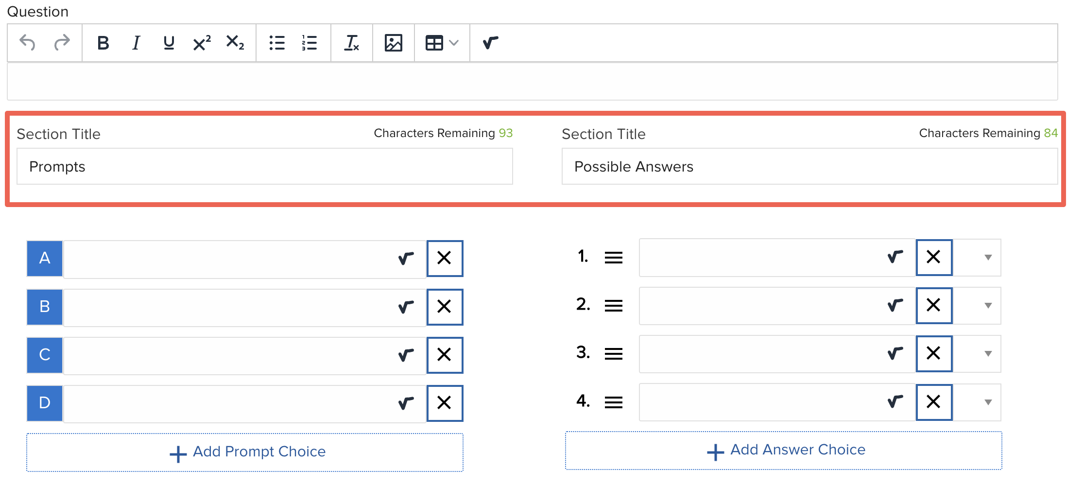Grab the reorder handle for answer 2
The width and height of the screenshot is (1067, 487).
pos(614,306)
